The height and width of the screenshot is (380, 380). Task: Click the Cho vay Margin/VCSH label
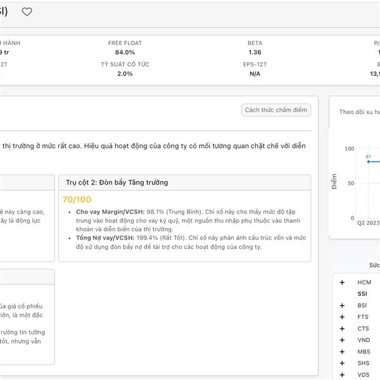[110, 212]
